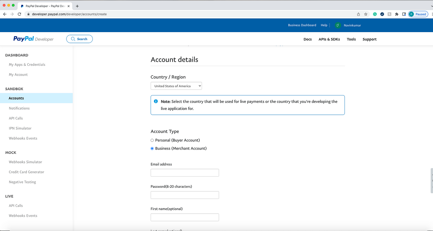
Task: Open the Support menu
Action: pos(370,39)
